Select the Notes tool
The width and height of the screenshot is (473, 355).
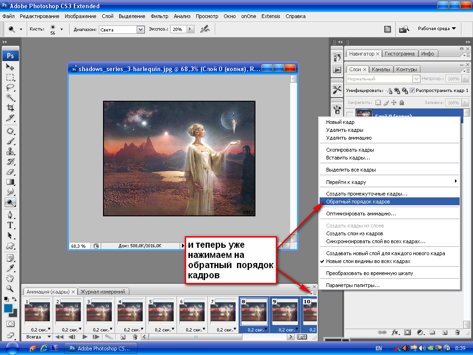pyautogui.click(x=10, y=258)
